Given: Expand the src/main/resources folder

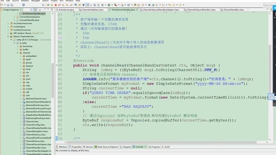Looking at the screenshot, I should [x=8, y=23].
